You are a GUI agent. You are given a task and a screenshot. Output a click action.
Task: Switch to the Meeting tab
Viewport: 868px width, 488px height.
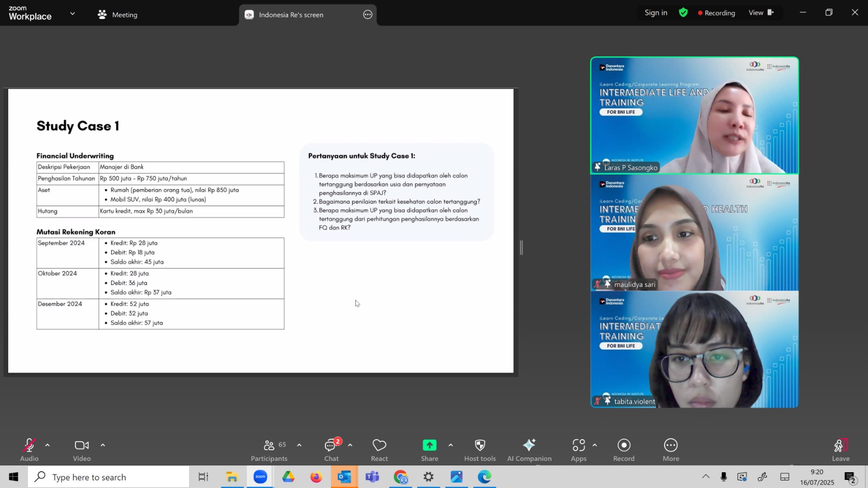tap(118, 15)
